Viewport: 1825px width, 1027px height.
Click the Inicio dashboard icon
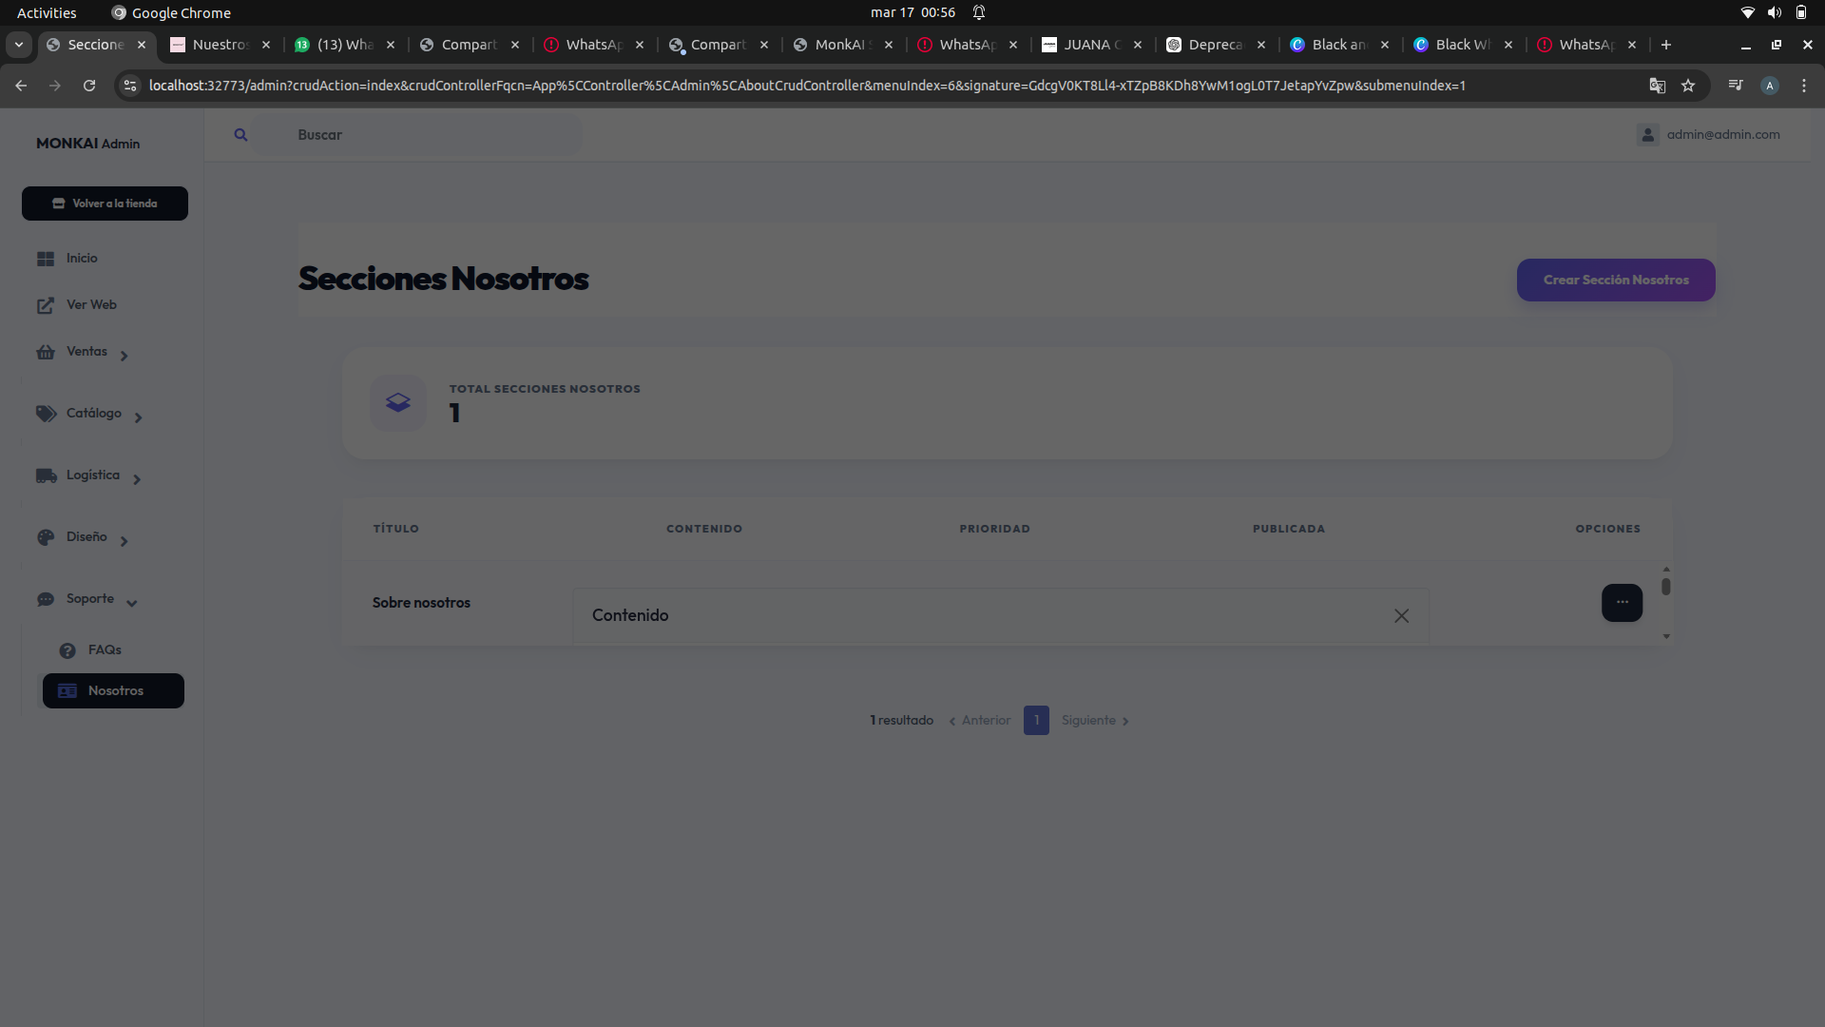pos(46,259)
